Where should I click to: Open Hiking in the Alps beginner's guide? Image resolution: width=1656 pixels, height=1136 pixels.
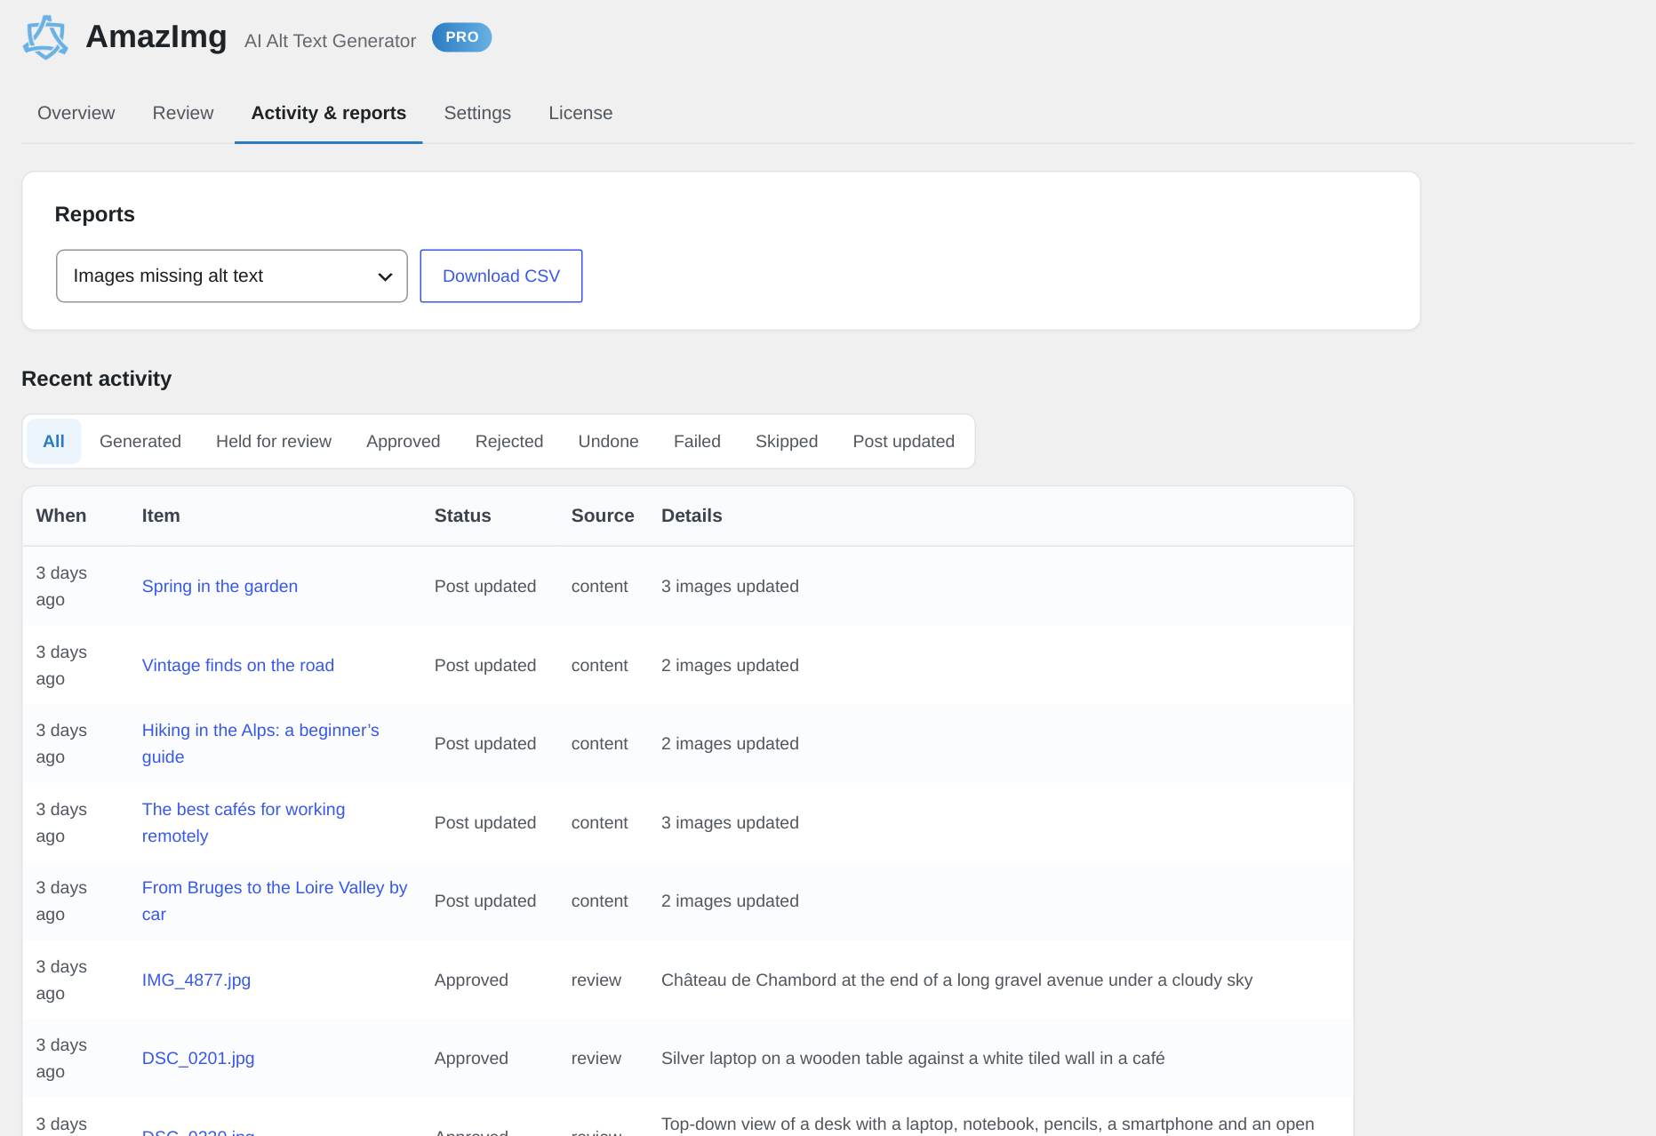[260, 743]
